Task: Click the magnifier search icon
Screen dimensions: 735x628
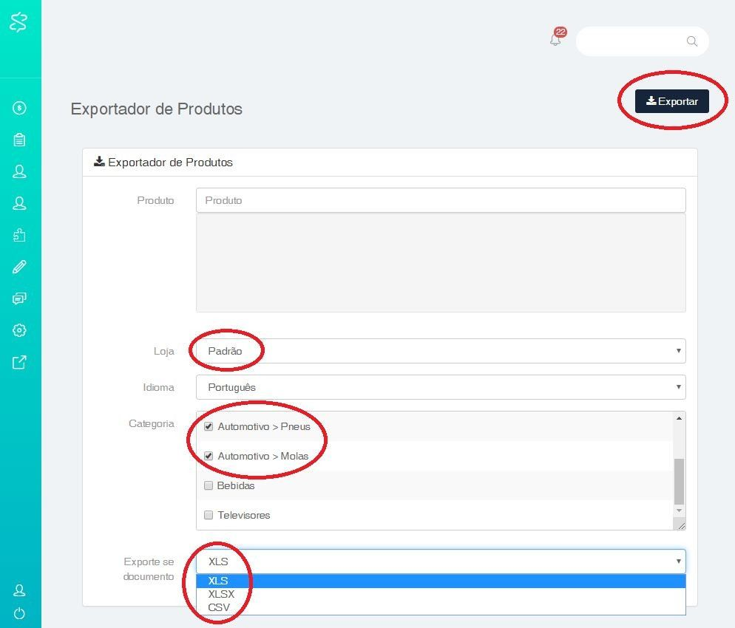Action: [692, 41]
